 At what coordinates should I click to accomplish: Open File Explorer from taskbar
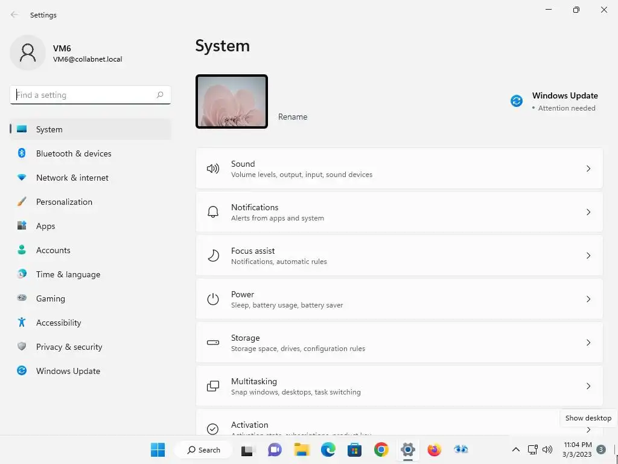[302, 449]
